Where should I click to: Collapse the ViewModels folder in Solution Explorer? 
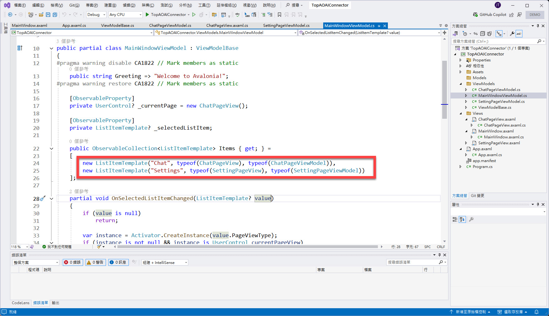461,84
